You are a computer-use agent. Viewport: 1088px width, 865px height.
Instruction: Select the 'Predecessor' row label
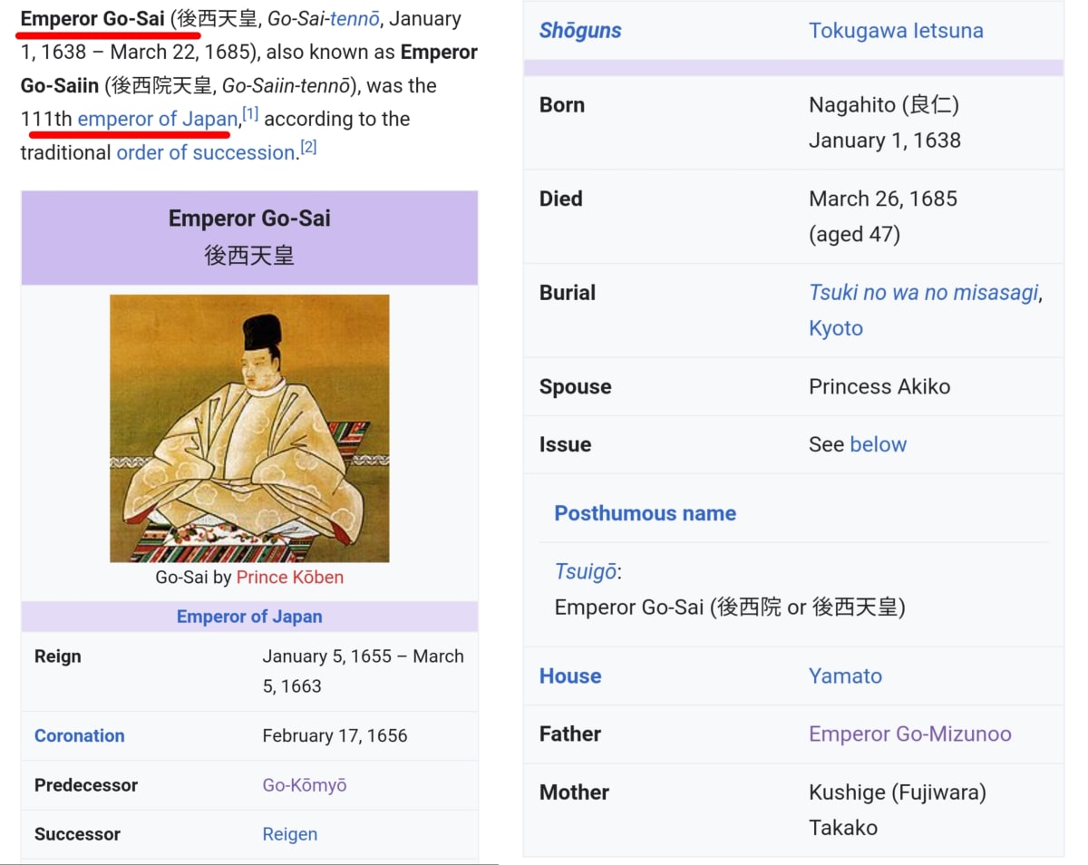point(86,785)
